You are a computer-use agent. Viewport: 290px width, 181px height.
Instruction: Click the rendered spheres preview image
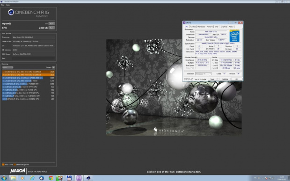(x=174, y=87)
